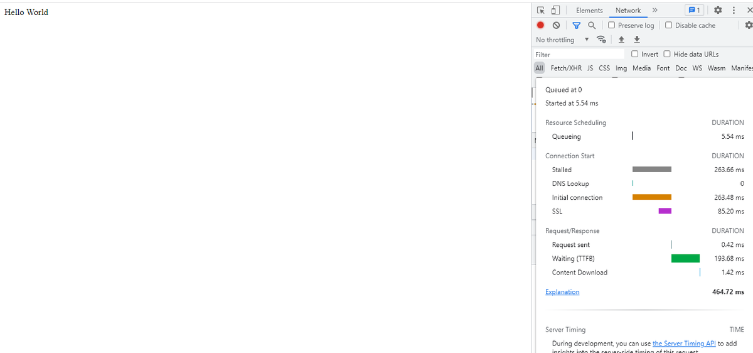Select the 85.20 ms SSL duration
Viewport: 753px width, 353px height.
[x=731, y=211]
